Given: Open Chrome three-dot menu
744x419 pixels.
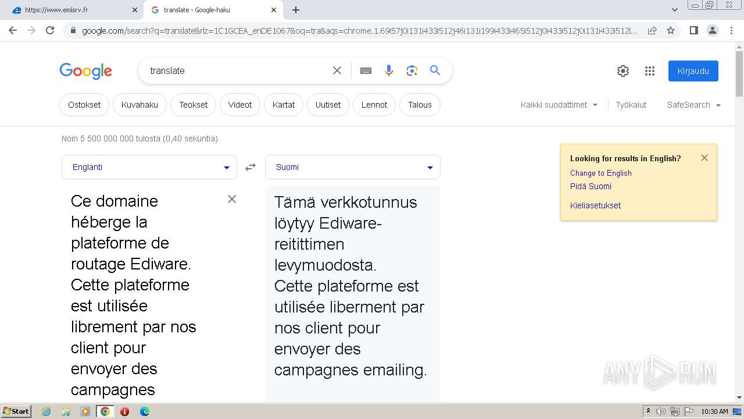Looking at the screenshot, I should [x=731, y=30].
